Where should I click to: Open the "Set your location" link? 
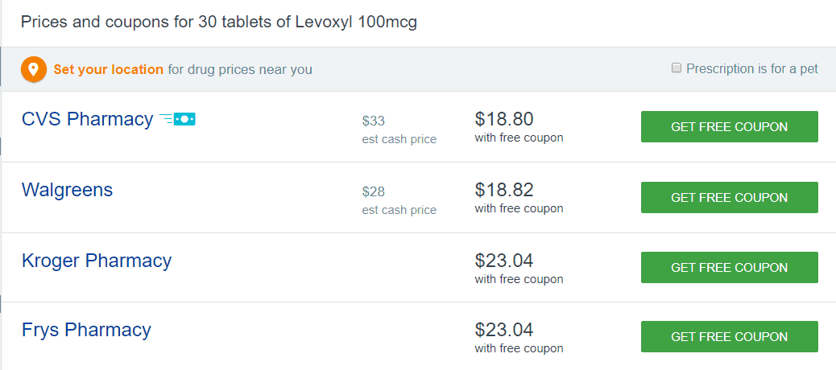108,70
